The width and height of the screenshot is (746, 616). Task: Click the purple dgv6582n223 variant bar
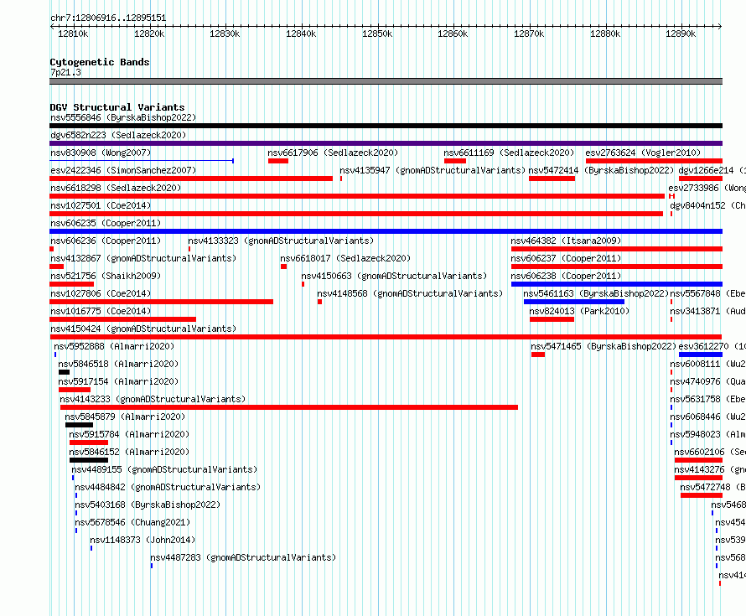(386, 143)
